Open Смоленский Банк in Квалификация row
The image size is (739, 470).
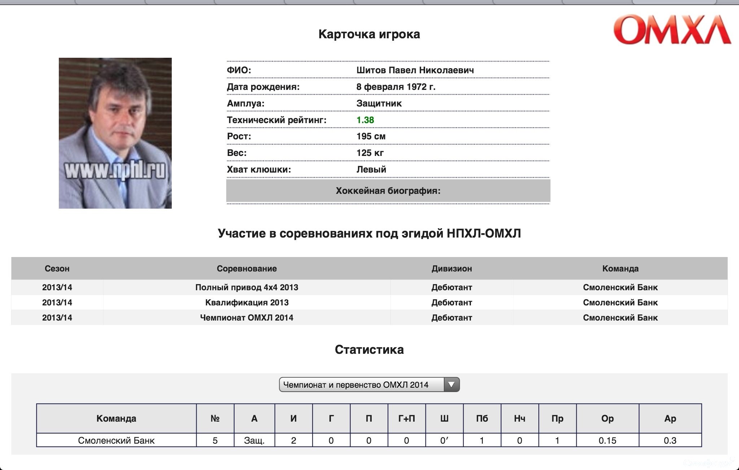[x=620, y=303]
